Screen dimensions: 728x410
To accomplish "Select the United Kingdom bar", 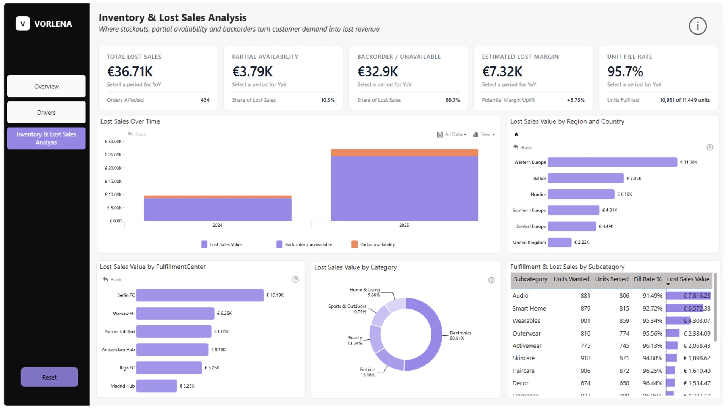I will (560, 242).
